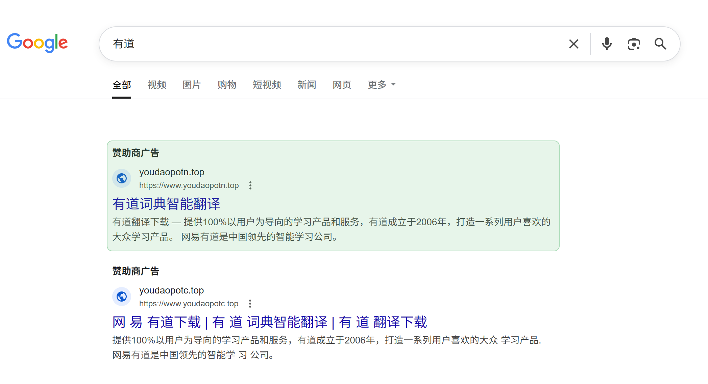This screenshot has width=708, height=384.
Task: Click the https://www.youdaopotc.top URL
Action: coord(189,304)
